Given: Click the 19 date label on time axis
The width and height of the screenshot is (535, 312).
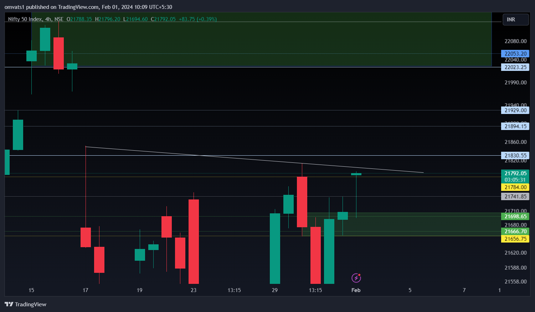Looking at the screenshot, I should (139, 290).
